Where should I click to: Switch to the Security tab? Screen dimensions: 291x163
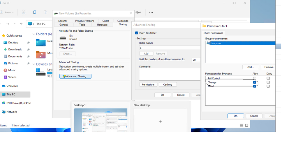pos(63,21)
